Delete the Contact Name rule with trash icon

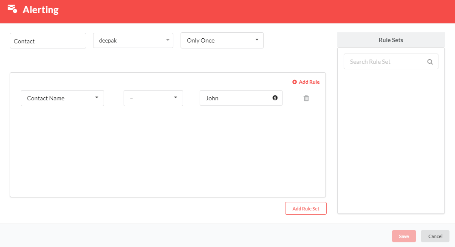click(x=306, y=98)
